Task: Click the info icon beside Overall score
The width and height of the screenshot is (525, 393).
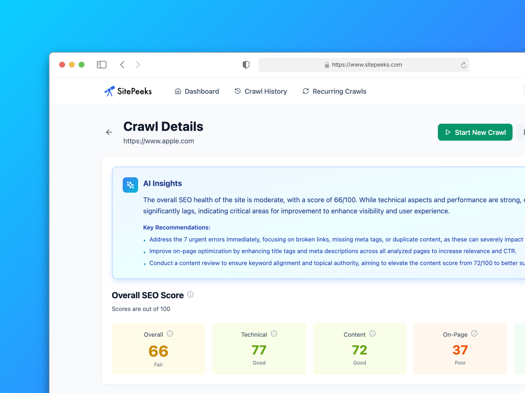Action: (170, 333)
